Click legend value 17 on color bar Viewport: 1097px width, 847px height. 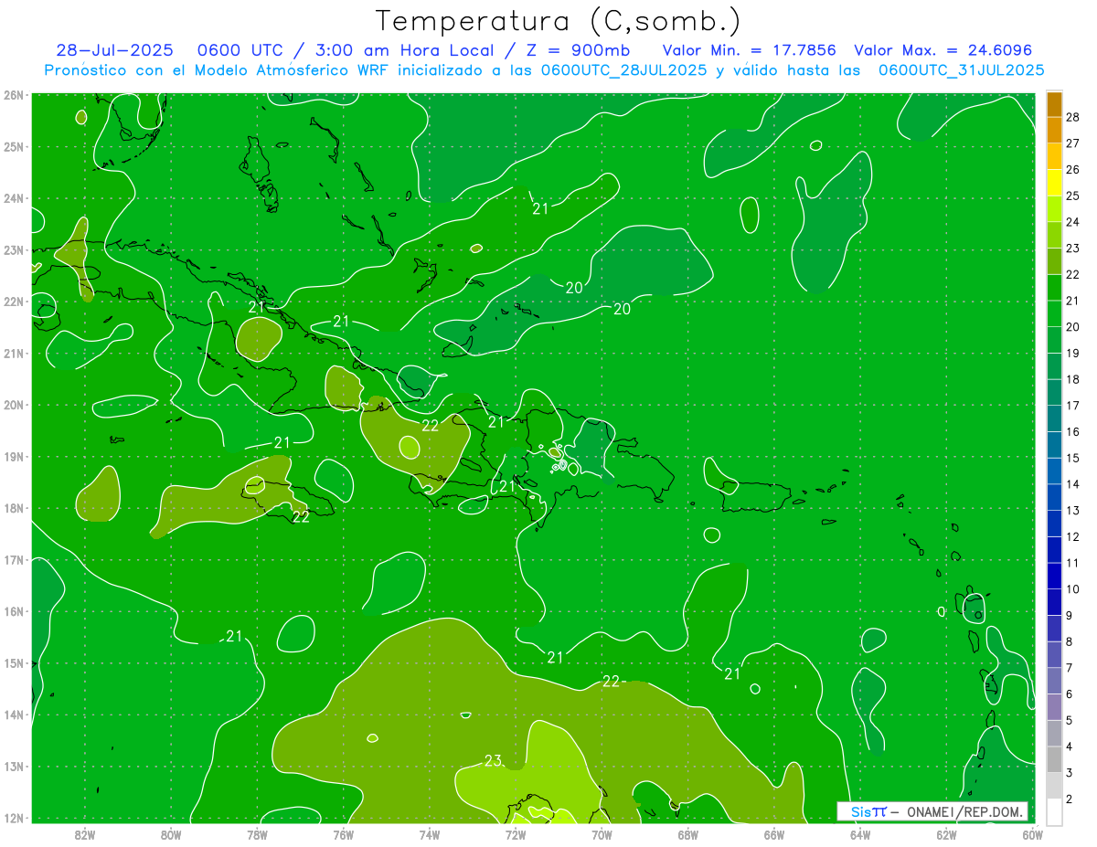coord(1073,406)
